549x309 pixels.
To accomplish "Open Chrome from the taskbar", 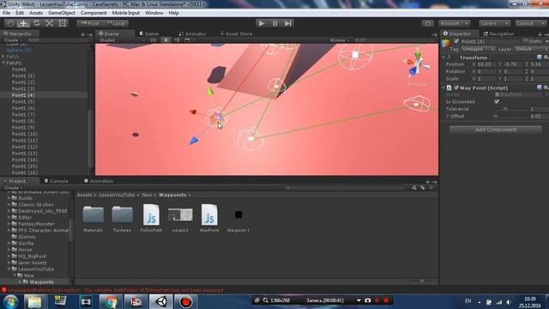I will 111,301.
